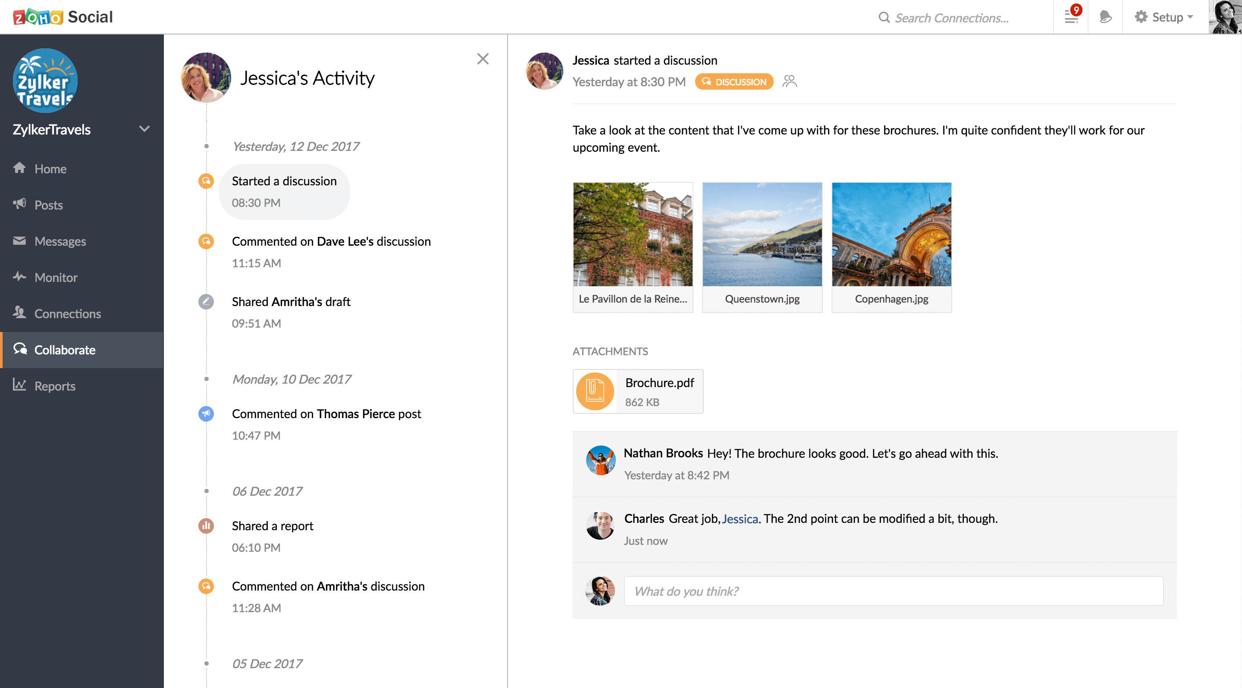Image resolution: width=1242 pixels, height=688 pixels.
Task: Click Jessica's name in discussion header
Action: [x=591, y=60]
